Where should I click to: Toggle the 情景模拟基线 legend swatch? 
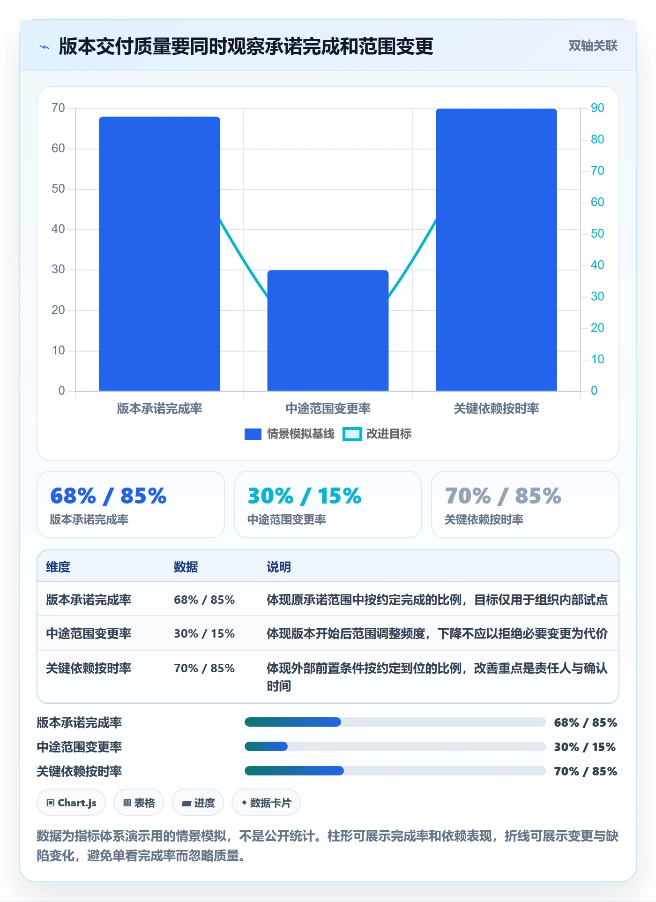coord(253,434)
